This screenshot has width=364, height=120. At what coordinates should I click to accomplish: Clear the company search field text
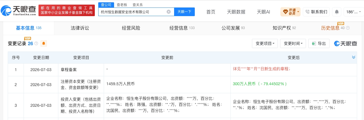pyautogui.click(x=169, y=12)
